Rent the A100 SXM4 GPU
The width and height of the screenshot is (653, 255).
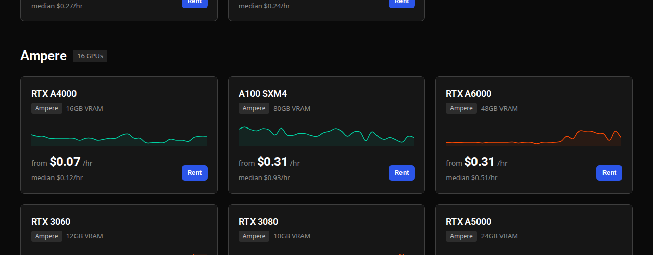coord(401,173)
